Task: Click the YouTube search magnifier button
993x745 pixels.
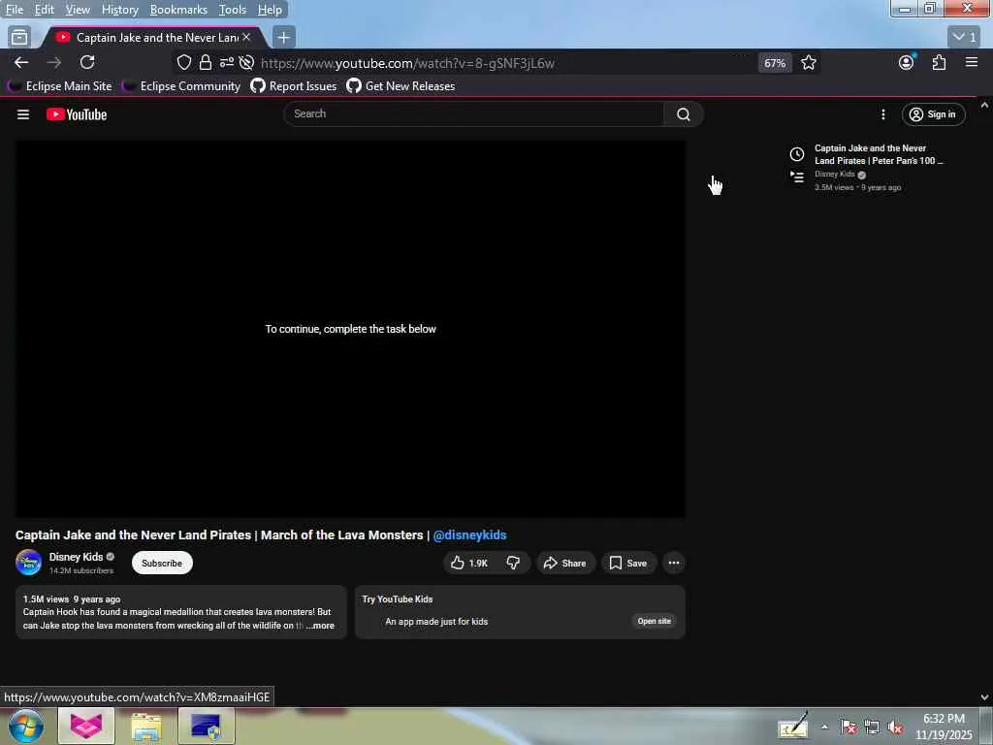Action: (684, 114)
